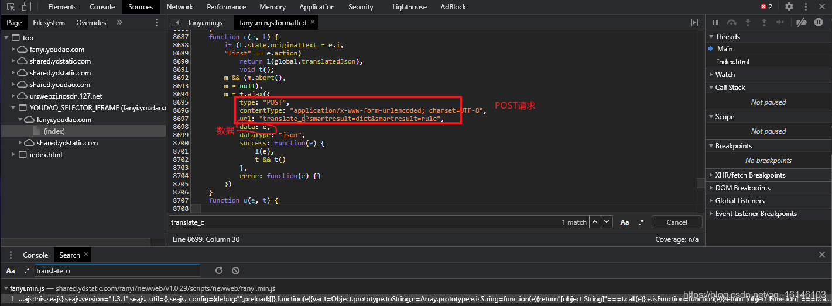This screenshot has height=306, width=832.
Task: Toggle regular expression in Search drawer
Action: [x=27, y=270]
